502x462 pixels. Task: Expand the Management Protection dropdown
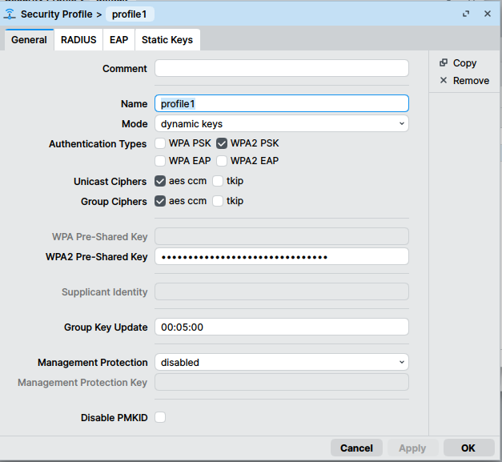pos(281,363)
